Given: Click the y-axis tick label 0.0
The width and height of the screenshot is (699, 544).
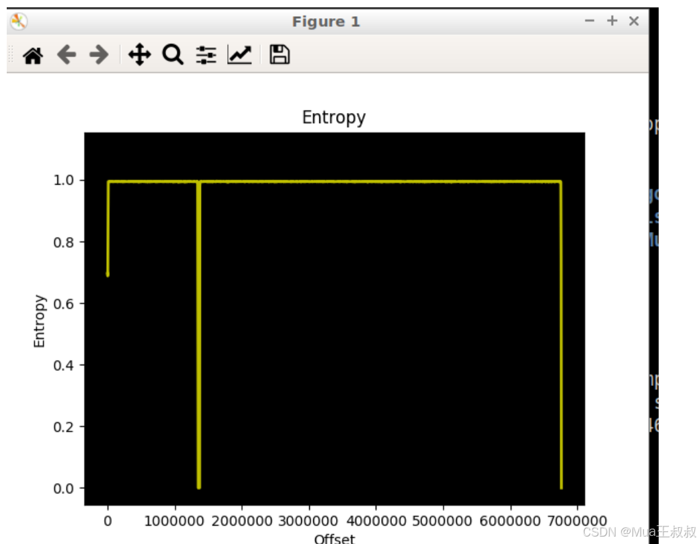Looking at the screenshot, I should pos(64,488).
